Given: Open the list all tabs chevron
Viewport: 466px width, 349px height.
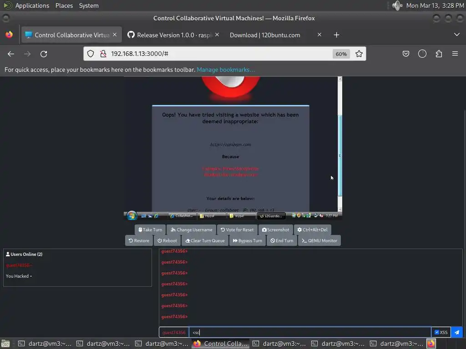Looking at the screenshot, I should click(457, 35).
